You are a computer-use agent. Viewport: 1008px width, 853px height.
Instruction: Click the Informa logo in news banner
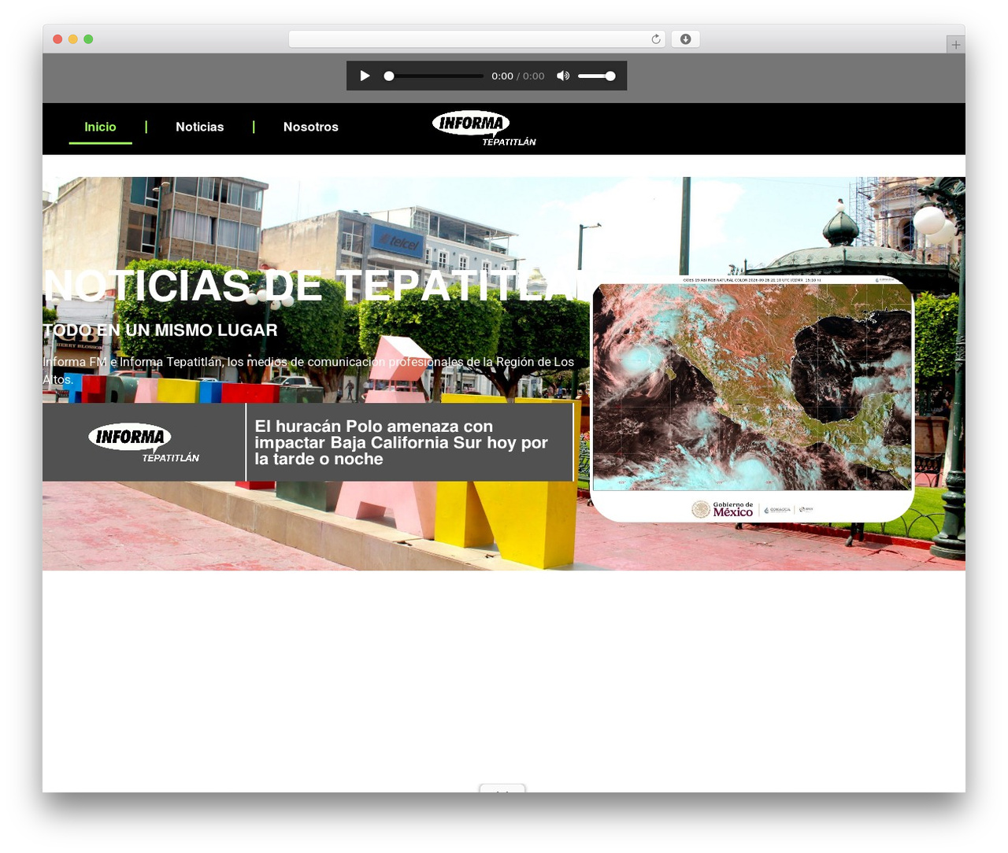pos(144,443)
